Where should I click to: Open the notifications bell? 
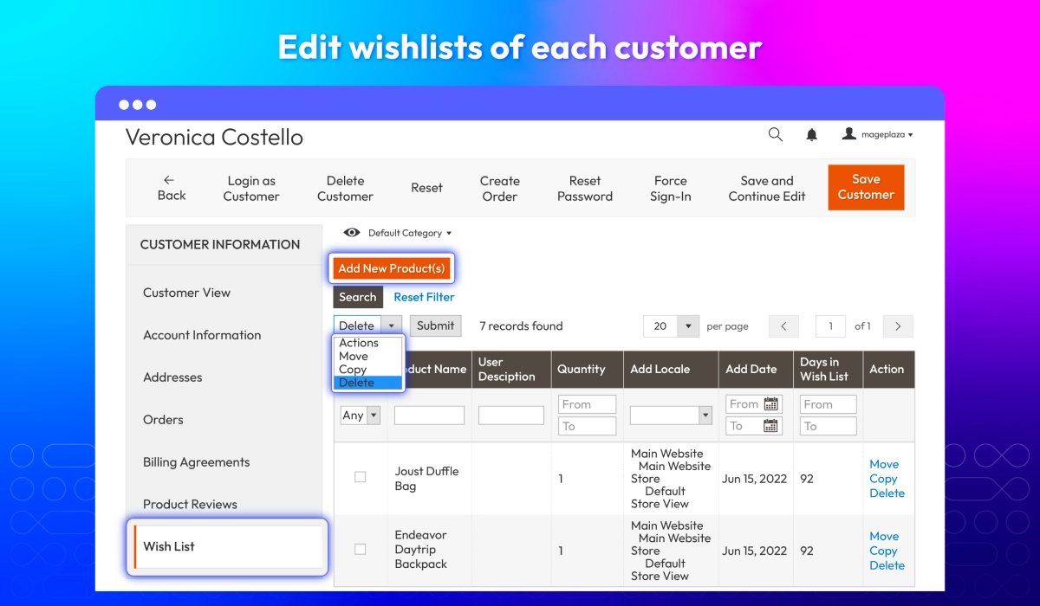click(x=812, y=135)
